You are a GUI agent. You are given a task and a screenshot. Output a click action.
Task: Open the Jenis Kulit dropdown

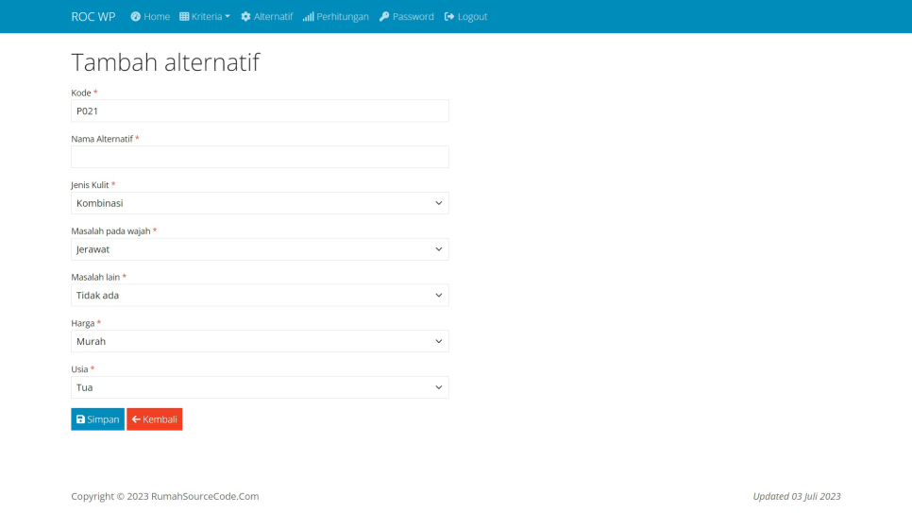260,203
